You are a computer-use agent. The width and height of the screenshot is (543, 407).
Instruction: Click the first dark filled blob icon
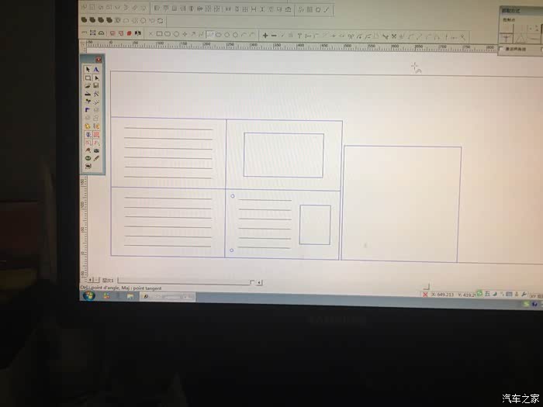pyautogui.click(x=84, y=20)
